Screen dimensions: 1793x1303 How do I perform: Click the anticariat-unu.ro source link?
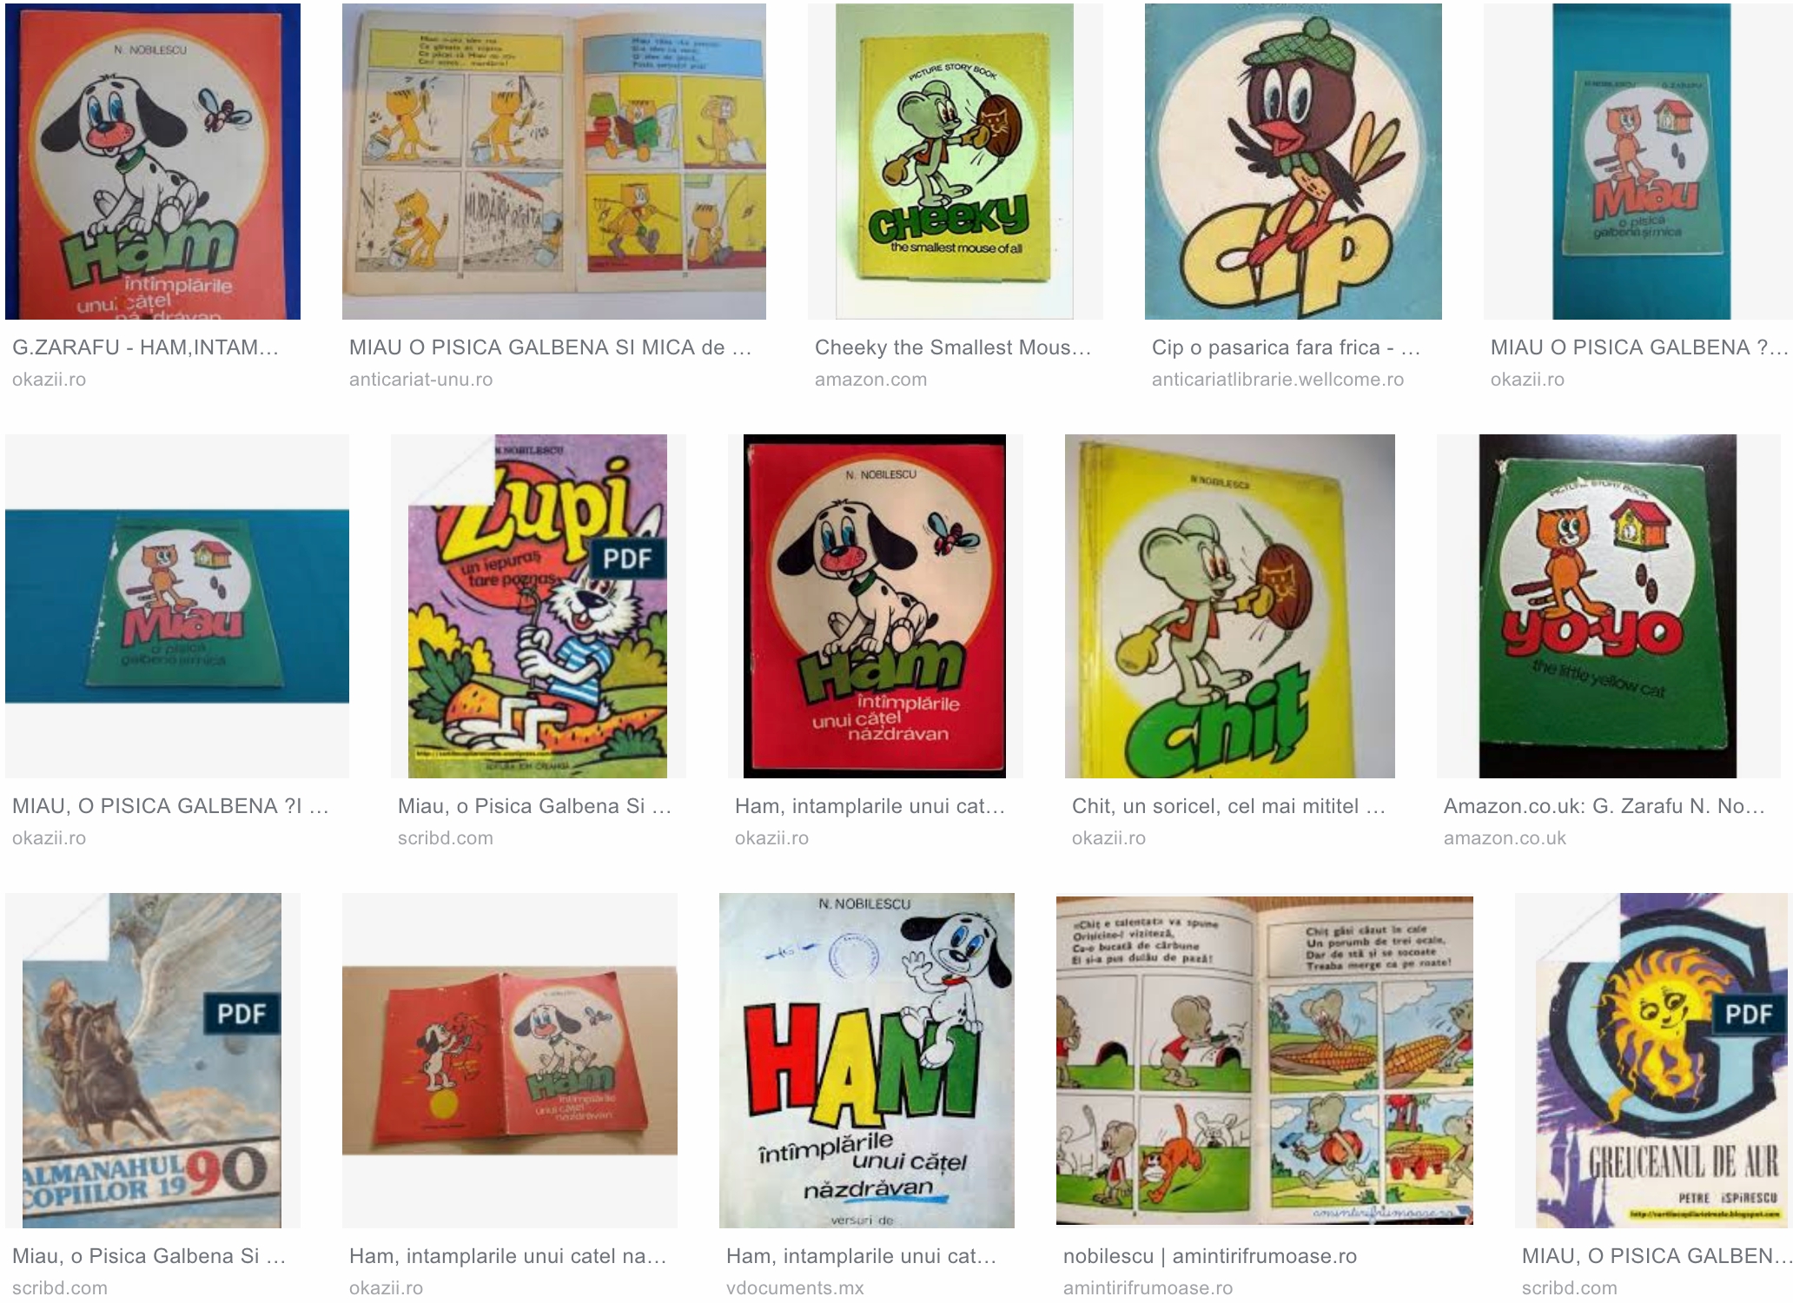[420, 380]
